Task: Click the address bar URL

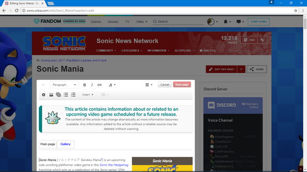Action: tap(60, 11)
